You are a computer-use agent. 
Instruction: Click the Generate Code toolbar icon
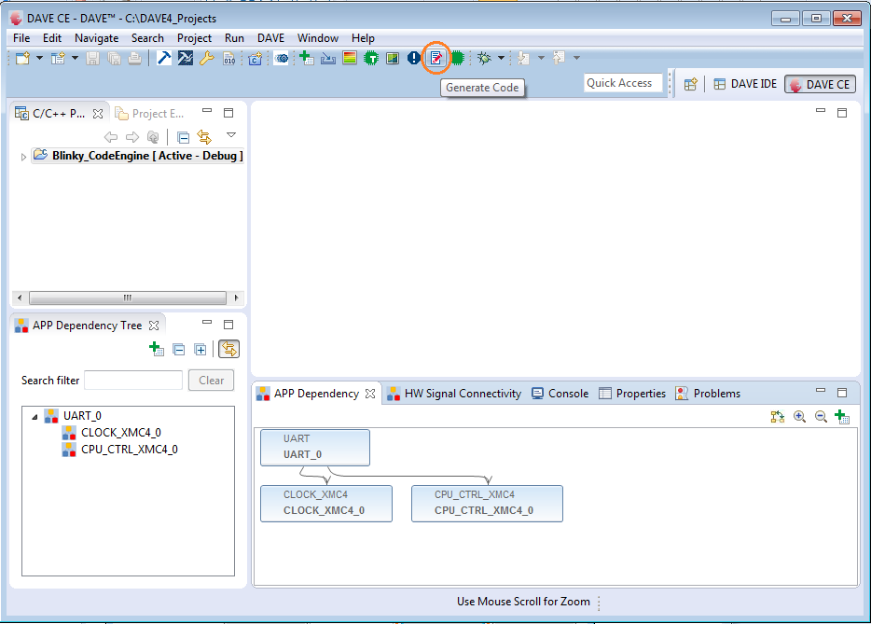(436, 58)
